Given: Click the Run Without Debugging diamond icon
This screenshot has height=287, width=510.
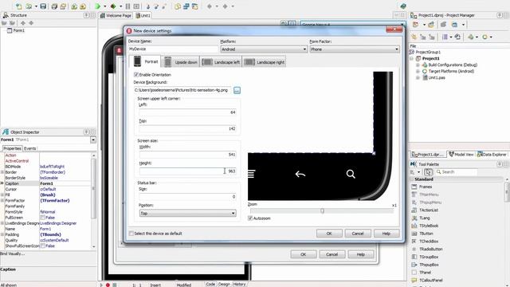Looking at the screenshot, I should click(113, 6).
